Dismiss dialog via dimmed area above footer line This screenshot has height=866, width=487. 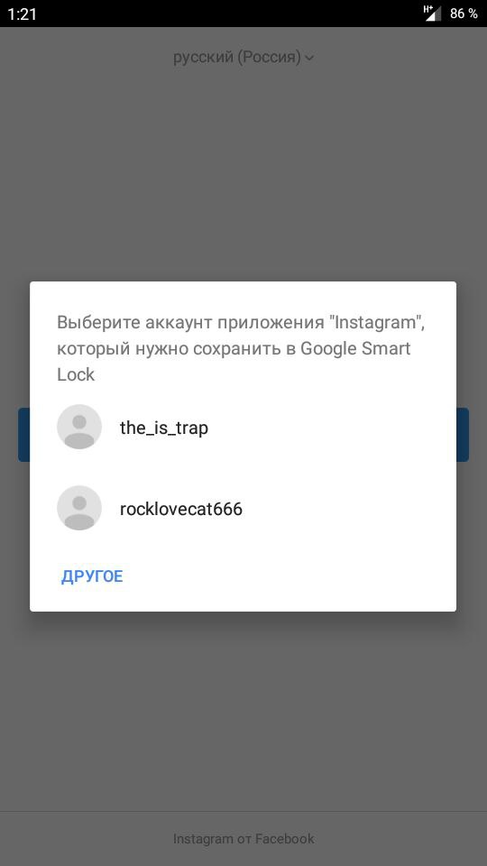243,713
